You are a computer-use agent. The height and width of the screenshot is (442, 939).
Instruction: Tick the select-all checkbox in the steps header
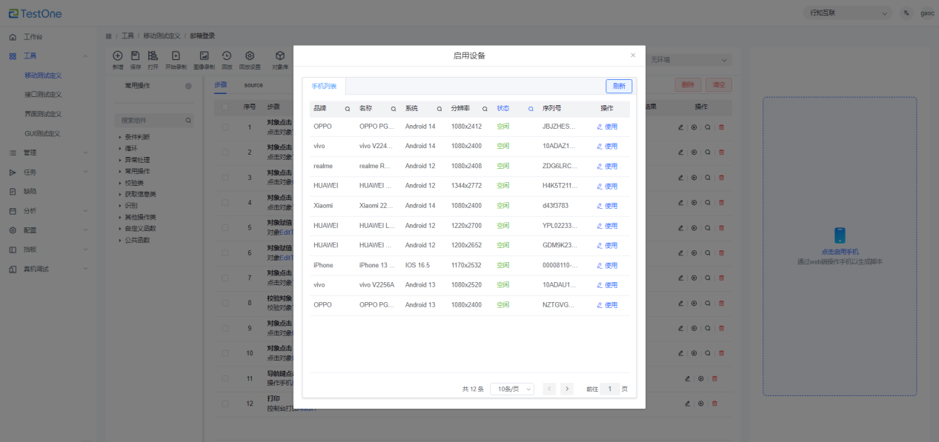pyautogui.click(x=226, y=107)
